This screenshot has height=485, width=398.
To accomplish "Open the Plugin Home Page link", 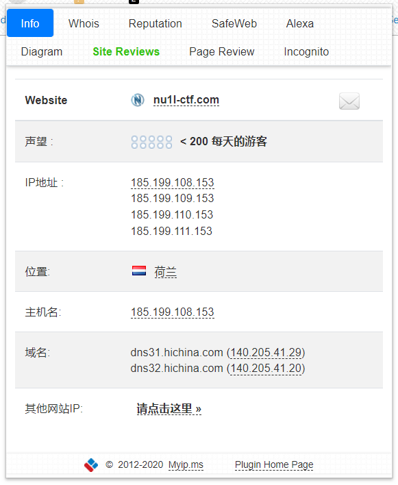I will click(274, 464).
